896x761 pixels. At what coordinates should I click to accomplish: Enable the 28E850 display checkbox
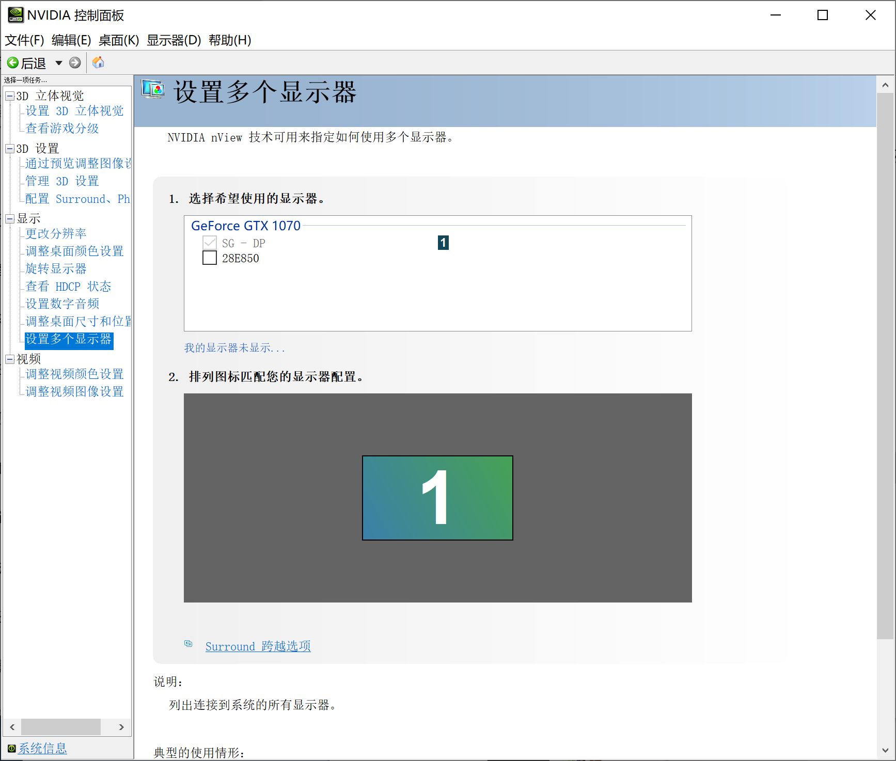pos(210,258)
